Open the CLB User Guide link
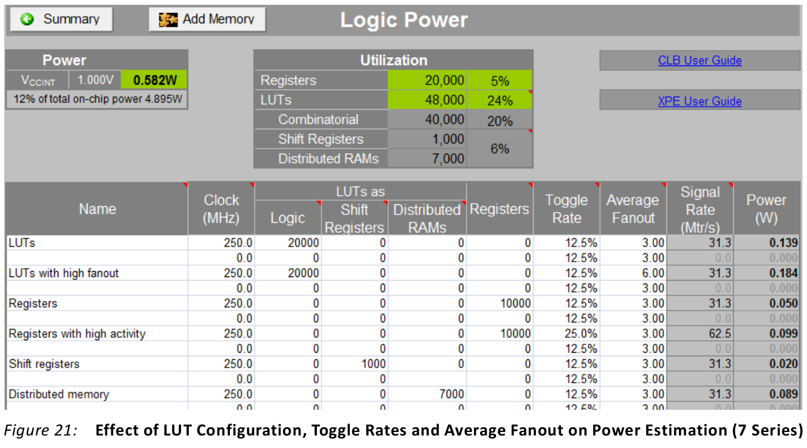 [699, 61]
